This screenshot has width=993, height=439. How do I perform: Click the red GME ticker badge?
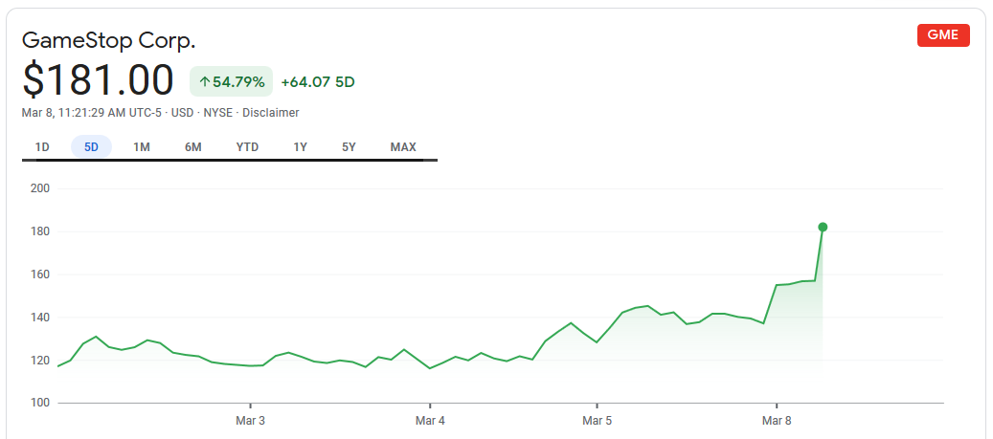[x=943, y=35]
